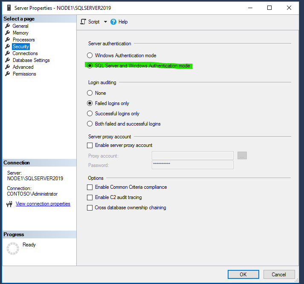The image size is (304, 284).
Task: Click the wrench icon beside Connections
Action: tap(8, 53)
